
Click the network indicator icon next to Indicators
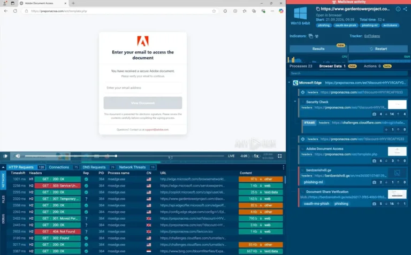[311, 36]
